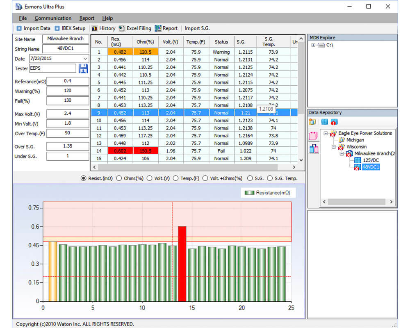
Task: Click the 125VDC string icon
Action: tap(357, 160)
